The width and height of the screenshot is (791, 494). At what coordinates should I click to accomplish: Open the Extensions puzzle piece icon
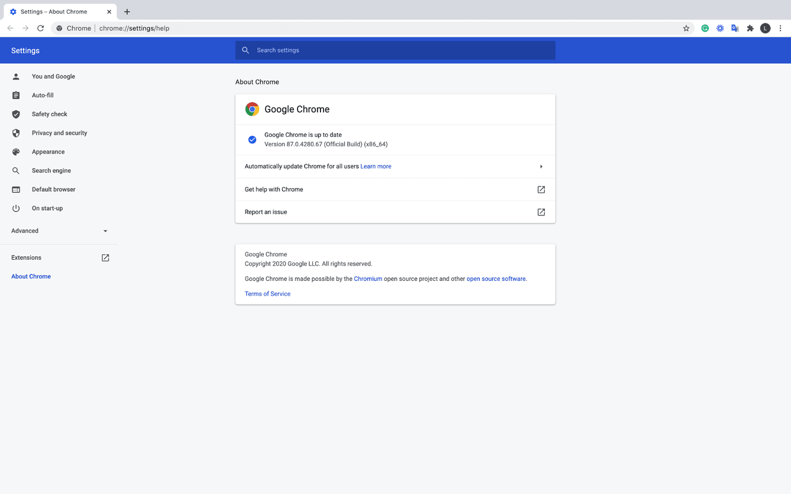[750, 28]
